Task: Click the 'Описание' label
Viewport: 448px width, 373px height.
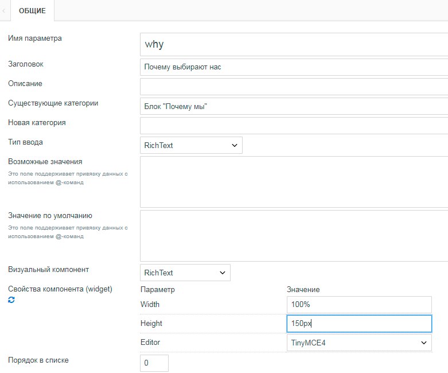Action: pyautogui.click(x=25, y=83)
